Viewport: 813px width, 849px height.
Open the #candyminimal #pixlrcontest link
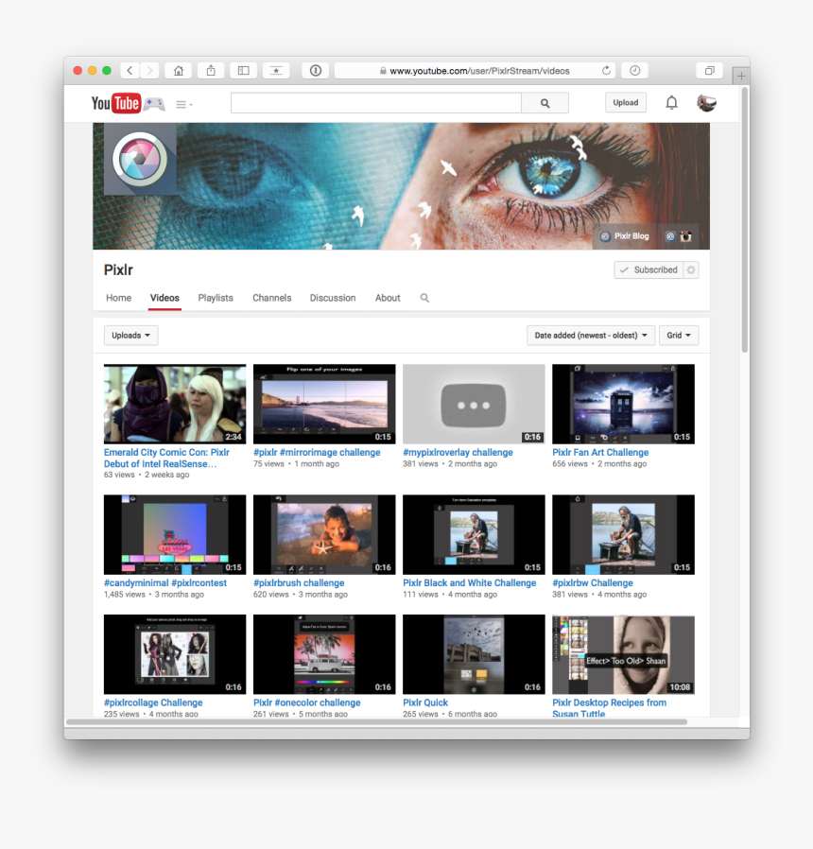[165, 582]
